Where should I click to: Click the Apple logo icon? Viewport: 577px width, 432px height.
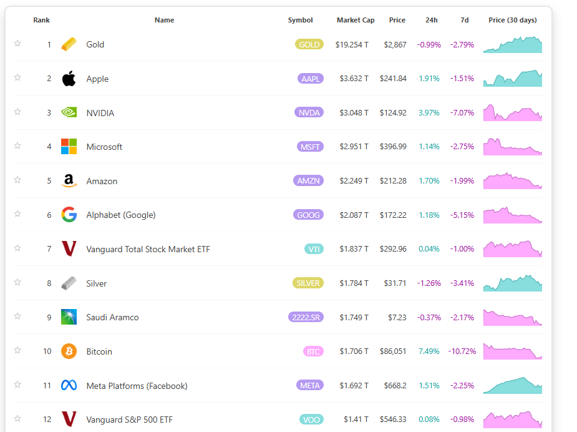69,79
